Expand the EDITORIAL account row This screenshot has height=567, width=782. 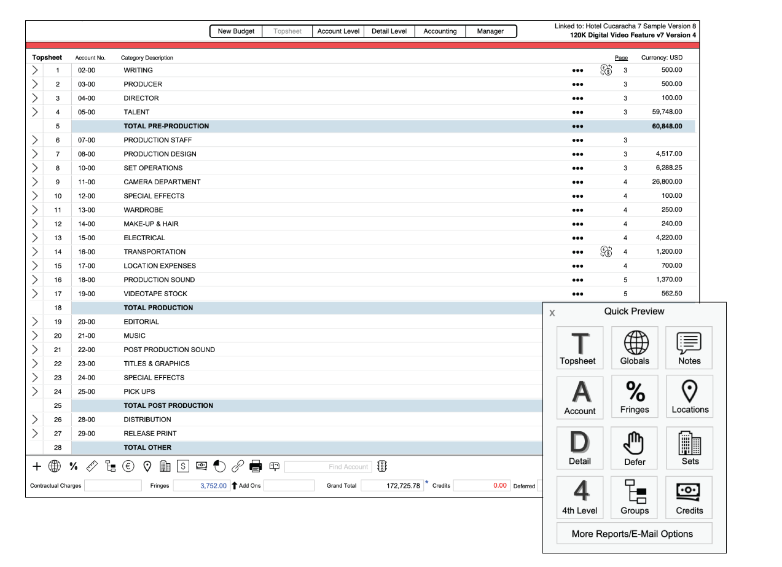(35, 321)
